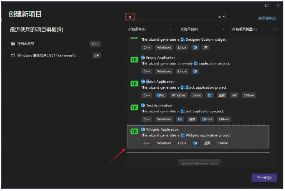Click the C# tag next to Windows 窗体应用
Screen dimensions: 285x191
(x=97, y=55)
